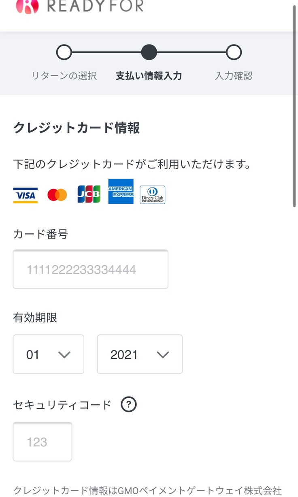Open the expiry year dropdown
298x497 pixels.
click(140, 354)
